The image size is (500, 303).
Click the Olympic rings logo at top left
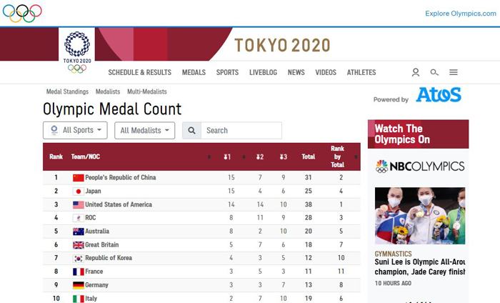click(x=22, y=14)
